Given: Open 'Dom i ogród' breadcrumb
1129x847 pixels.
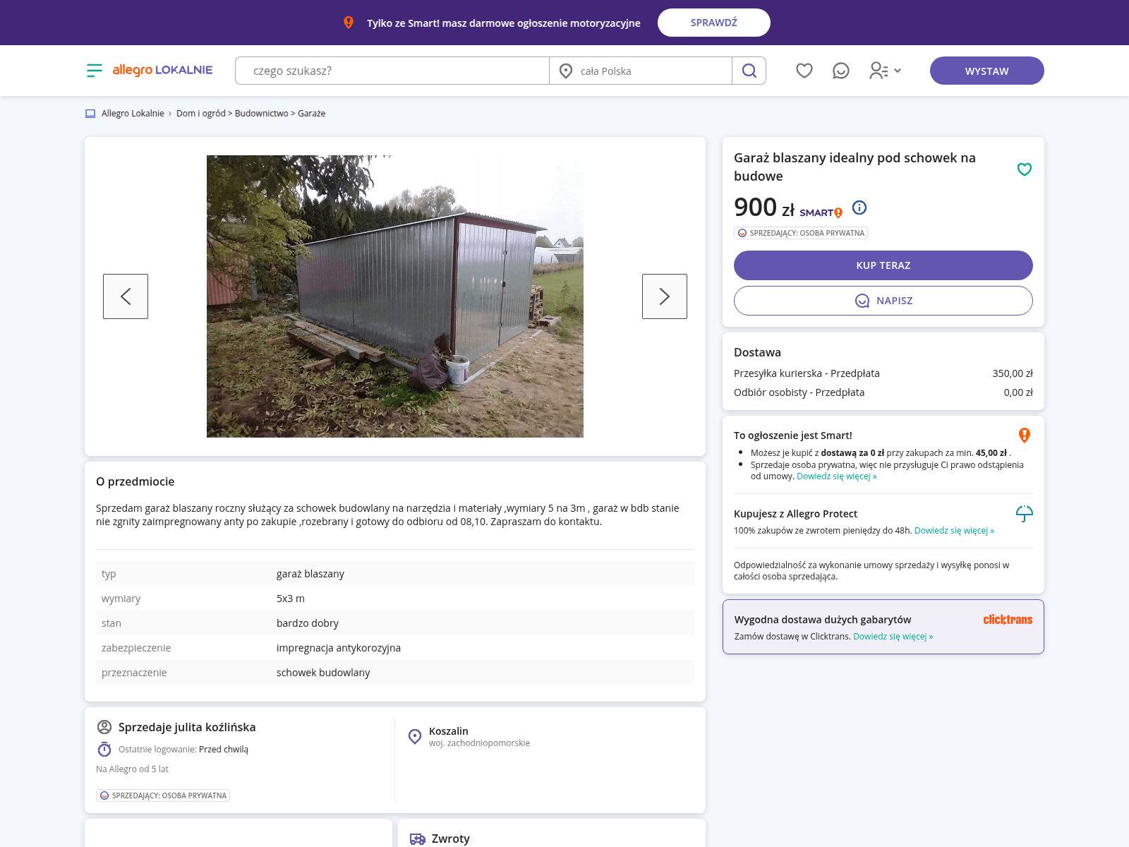Looking at the screenshot, I should (201, 114).
